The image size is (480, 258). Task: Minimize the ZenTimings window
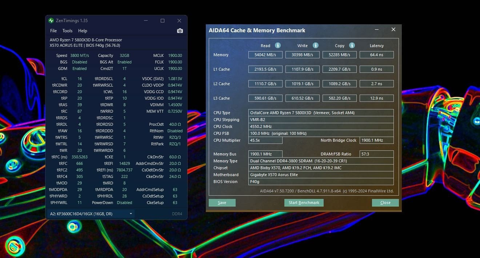pyautogui.click(x=146, y=21)
